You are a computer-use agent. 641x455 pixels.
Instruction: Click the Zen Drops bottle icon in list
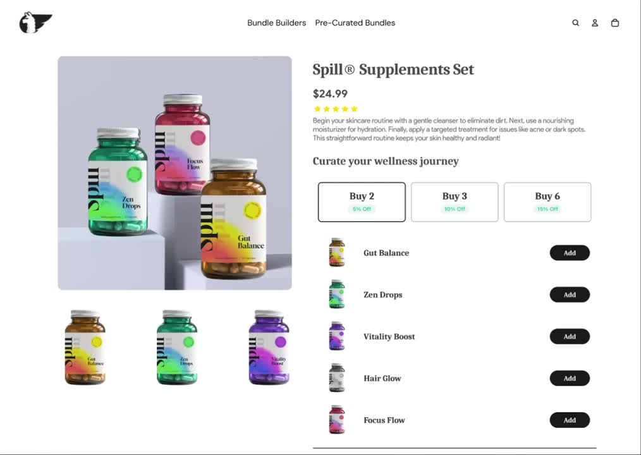click(337, 294)
